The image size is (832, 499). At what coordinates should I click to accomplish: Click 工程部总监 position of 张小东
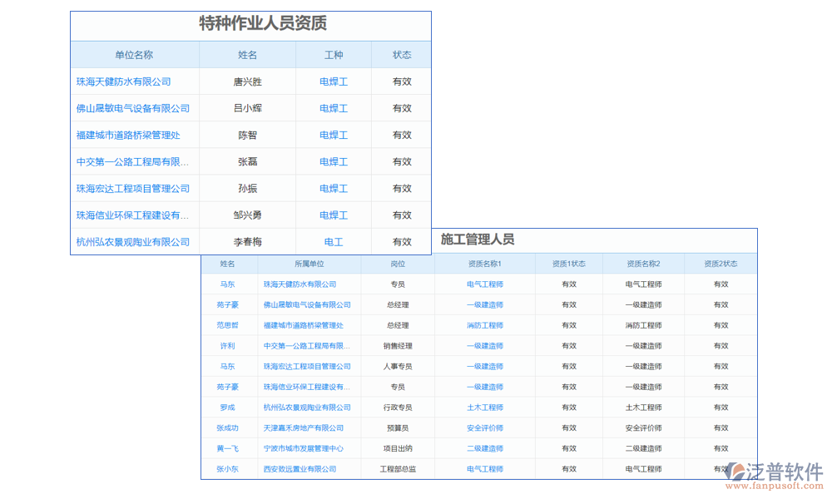[x=398, y=468]
